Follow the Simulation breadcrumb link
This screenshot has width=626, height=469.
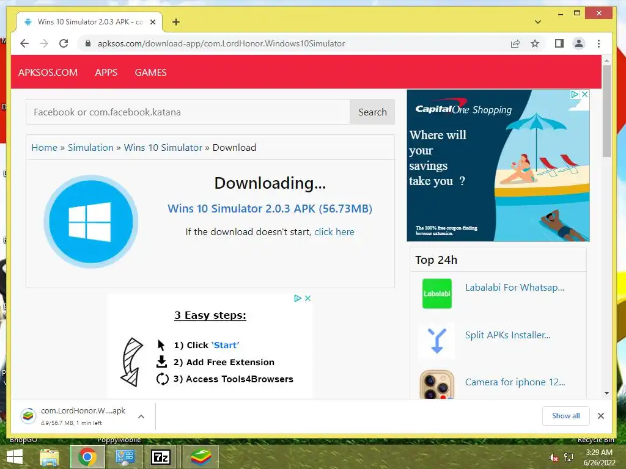(90, 148)
